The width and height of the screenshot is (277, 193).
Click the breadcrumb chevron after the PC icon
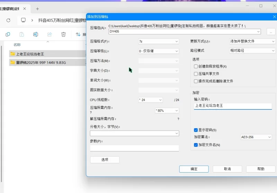(32, 20)
